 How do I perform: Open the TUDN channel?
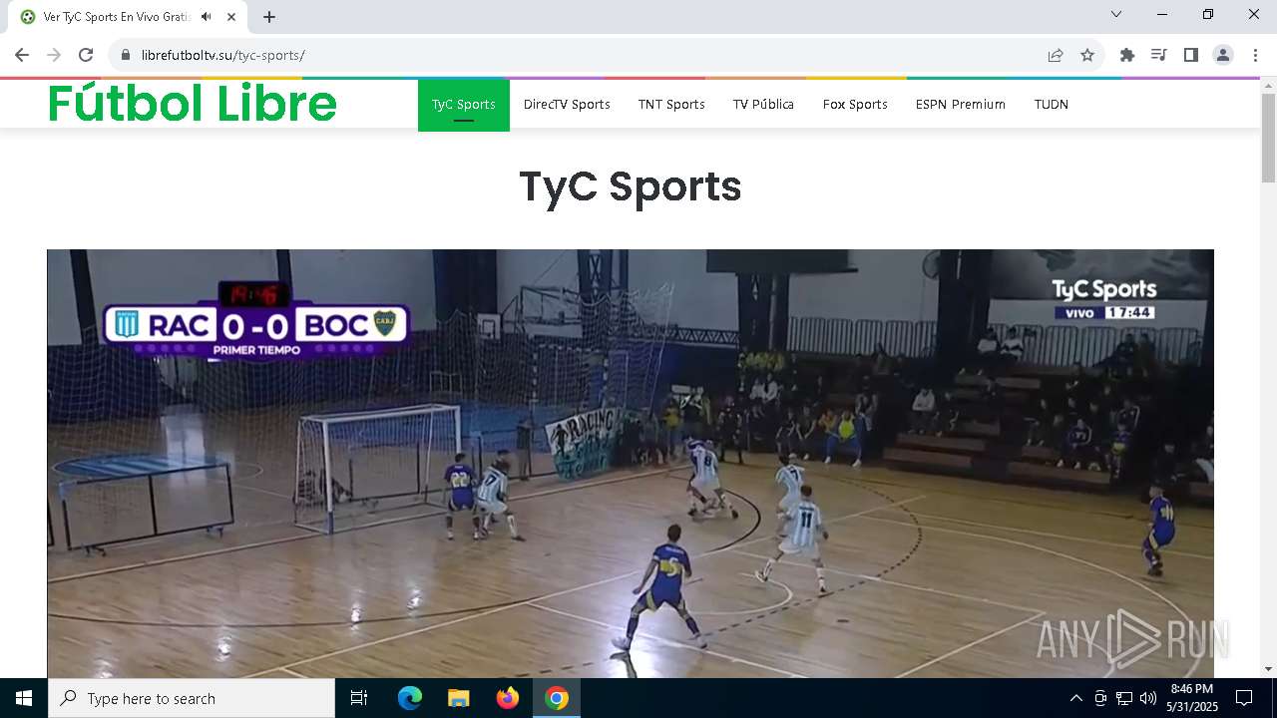1052,104
